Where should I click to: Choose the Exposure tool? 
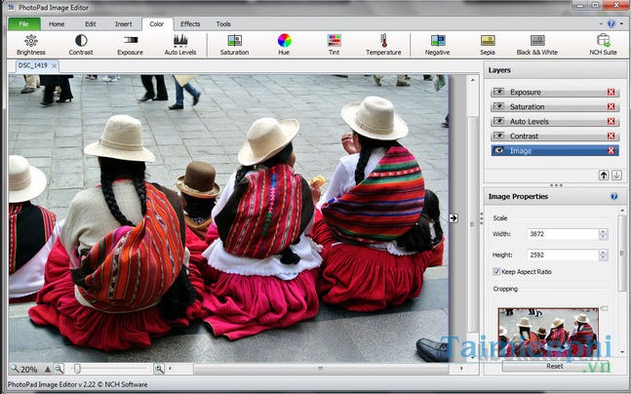tap(130, 44)
